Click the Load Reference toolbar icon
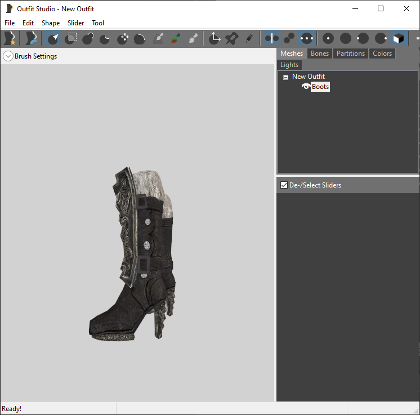The image size is (420, 415). tap(31, 39)
